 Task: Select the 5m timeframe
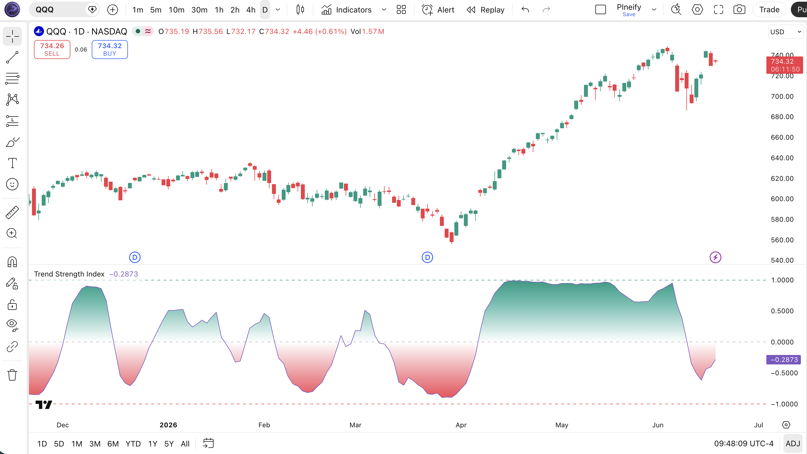[156, 10]
